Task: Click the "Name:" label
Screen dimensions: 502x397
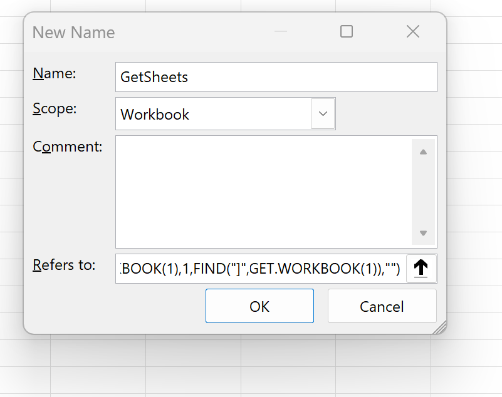Action: pos(54,74)
